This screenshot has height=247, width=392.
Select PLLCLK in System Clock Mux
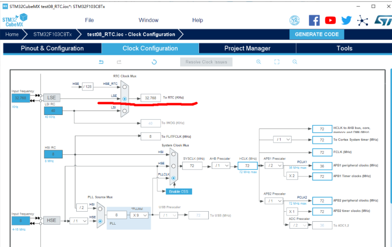coord(174,178)
